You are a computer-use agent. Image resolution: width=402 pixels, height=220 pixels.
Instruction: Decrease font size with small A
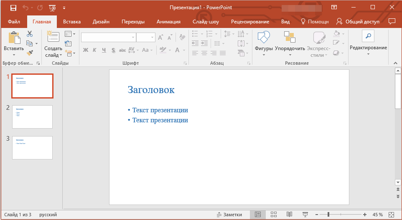(170, 38)
